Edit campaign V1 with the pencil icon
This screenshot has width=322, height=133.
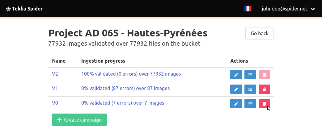tap(236, 89)
